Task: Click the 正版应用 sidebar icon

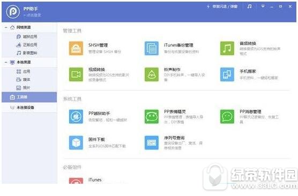Action: 19,45
